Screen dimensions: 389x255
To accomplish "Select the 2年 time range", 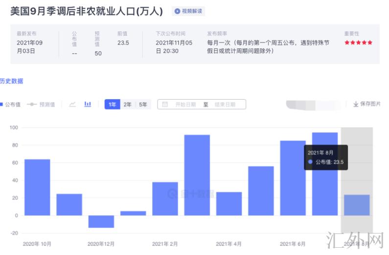I will point(128,105).
